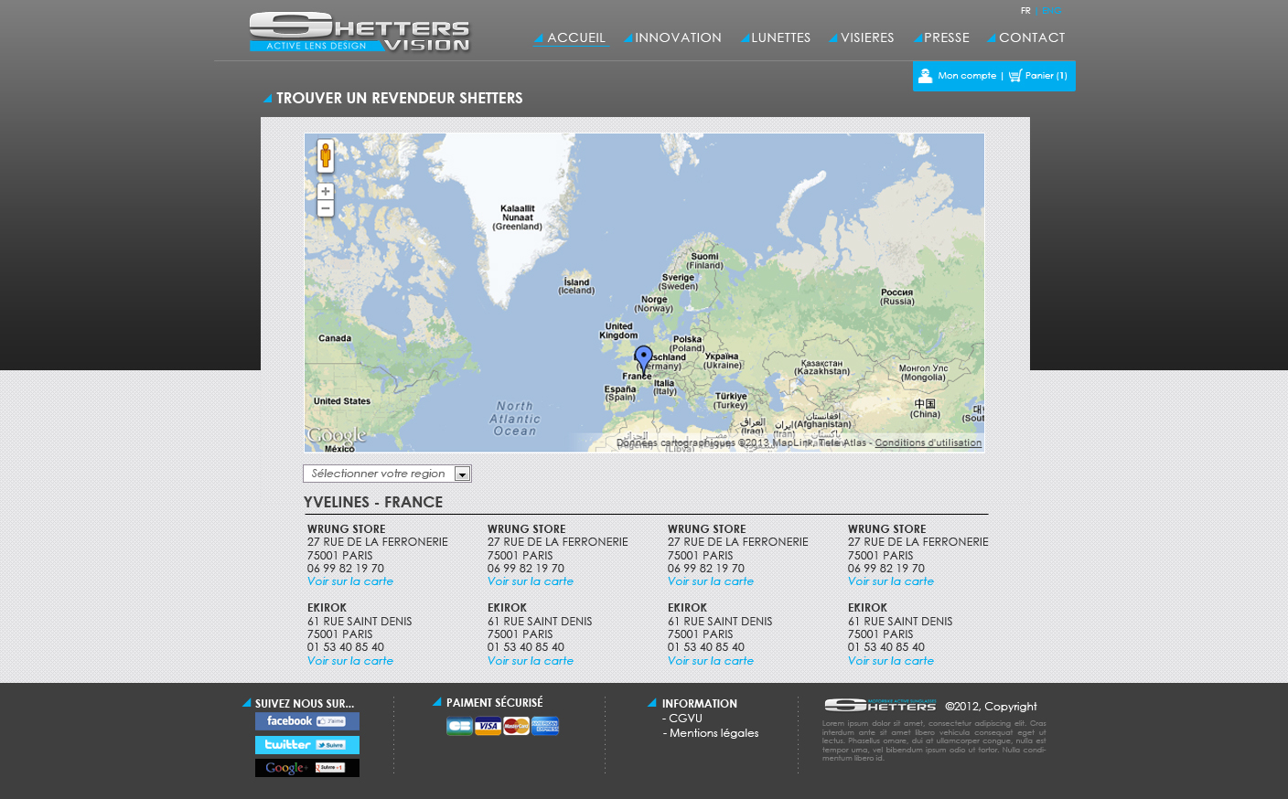Open the Panier shopping cart
Screen dimensions: 1288x799
[1038, 76]
